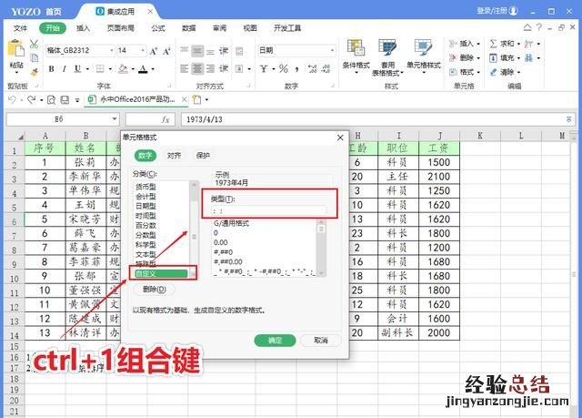Close the 永中Office2016 document tab
The width and height of the screenshot is (582, 418).
(184, 99)
